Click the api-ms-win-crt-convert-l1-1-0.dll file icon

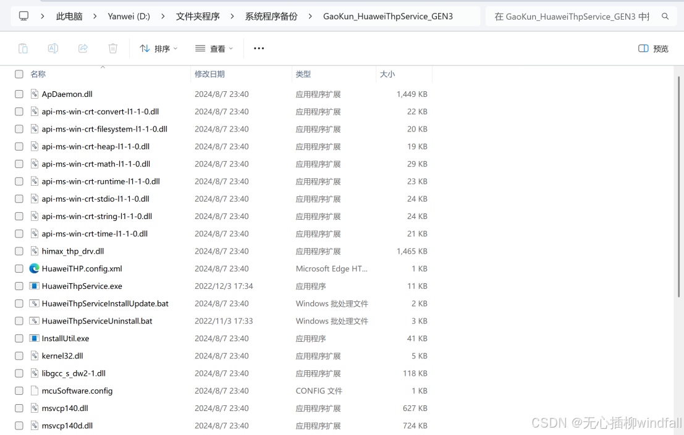(35, 112)
